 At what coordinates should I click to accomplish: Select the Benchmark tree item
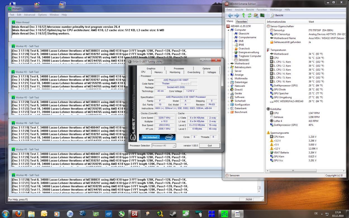(241, 112)
